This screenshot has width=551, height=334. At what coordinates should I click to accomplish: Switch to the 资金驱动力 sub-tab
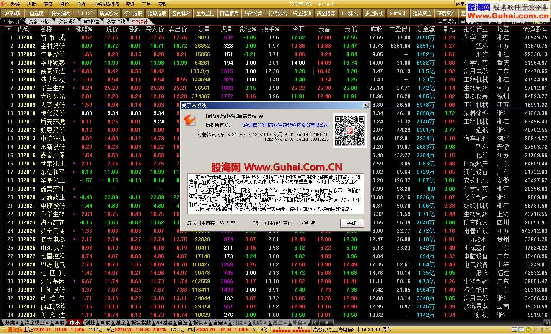coord(40,22)
